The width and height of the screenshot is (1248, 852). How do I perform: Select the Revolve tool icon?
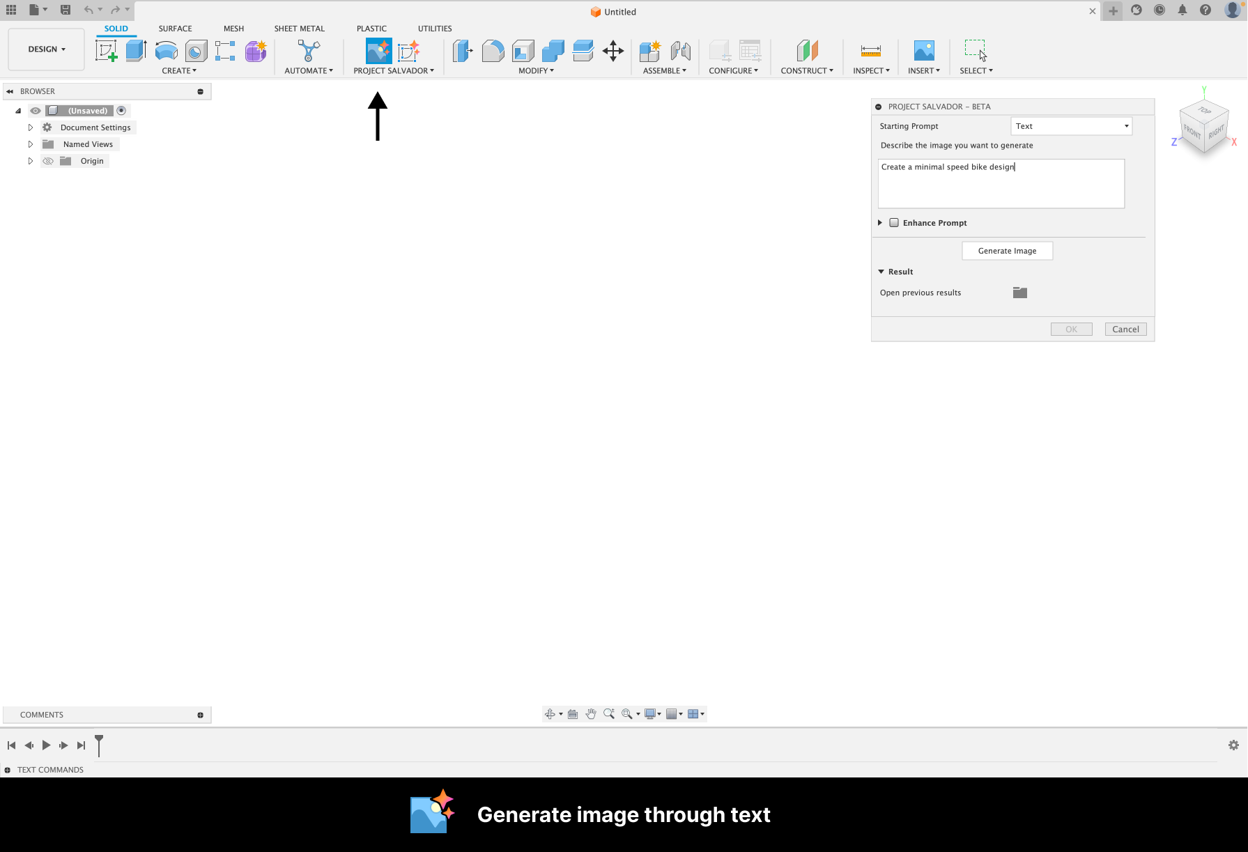[166, 51]
